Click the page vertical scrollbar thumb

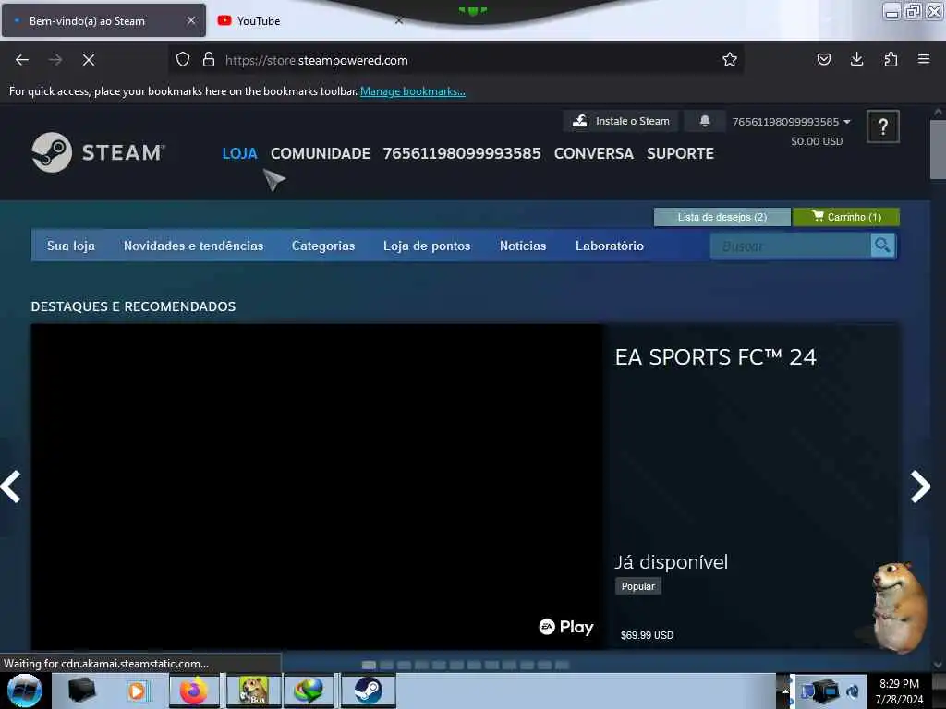938,150
